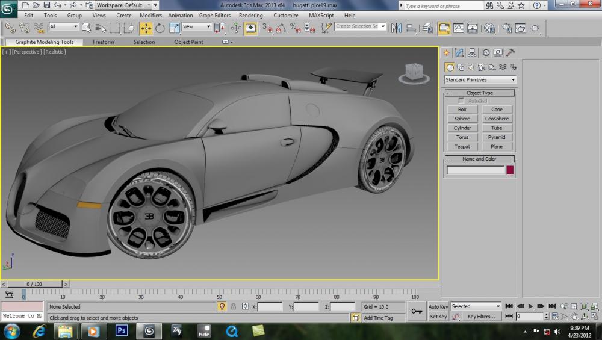Select the Select and Link tool
The width and height of the screenshot is (602, 340).
click(x=10, y=28)
